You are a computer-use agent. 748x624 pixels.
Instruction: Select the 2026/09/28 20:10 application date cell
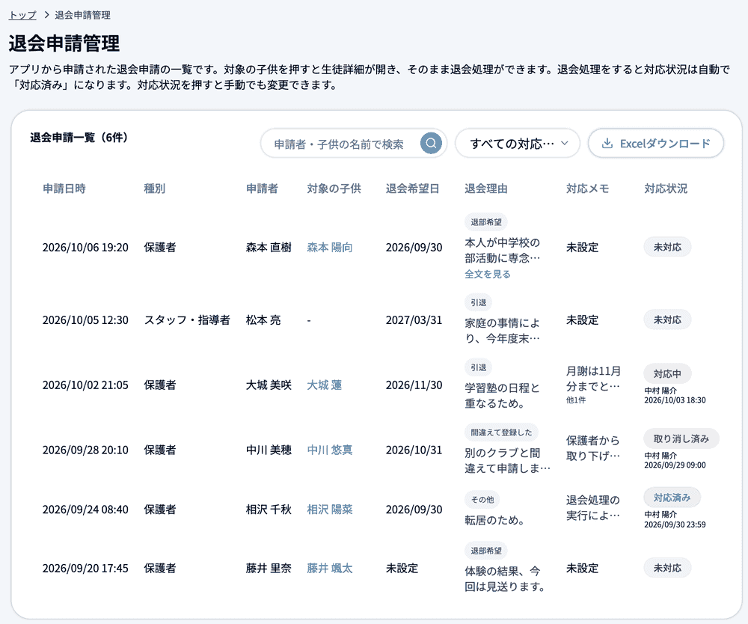click(x=85, y=450)
